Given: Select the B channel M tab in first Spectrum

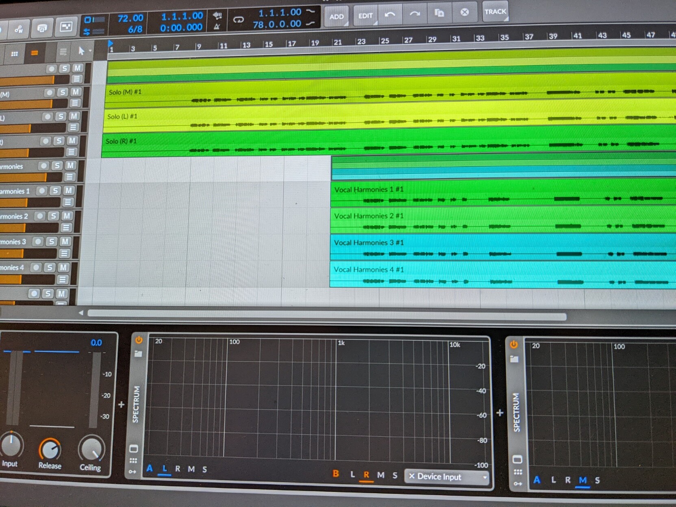Looking at the screenshot, I should tap(381, 475).
